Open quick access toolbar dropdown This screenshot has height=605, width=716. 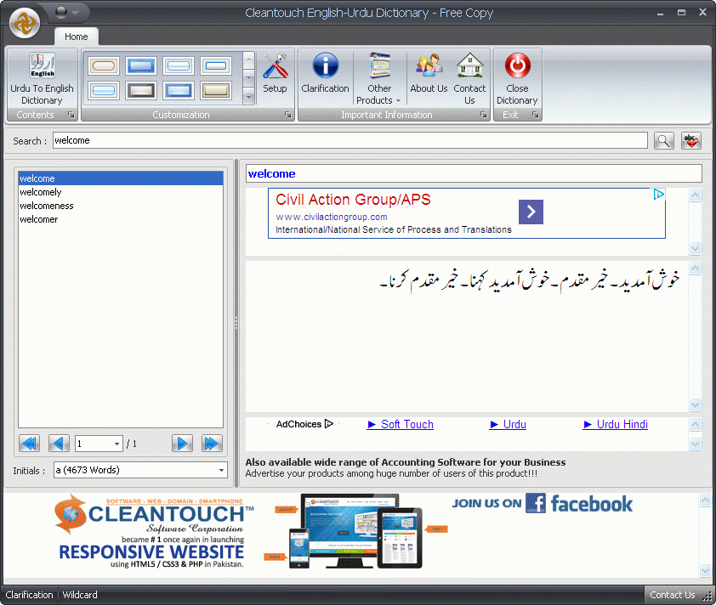pos(76,13)
